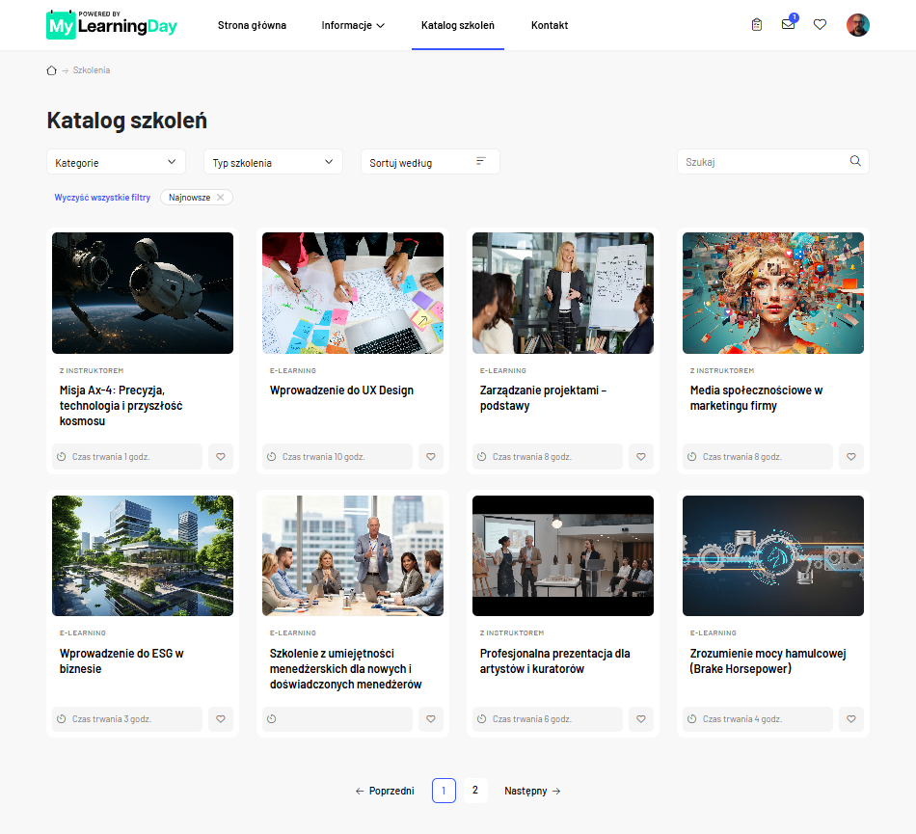Go to Następny page
Screen dimensions: 916x834
[x=532, y=791]
